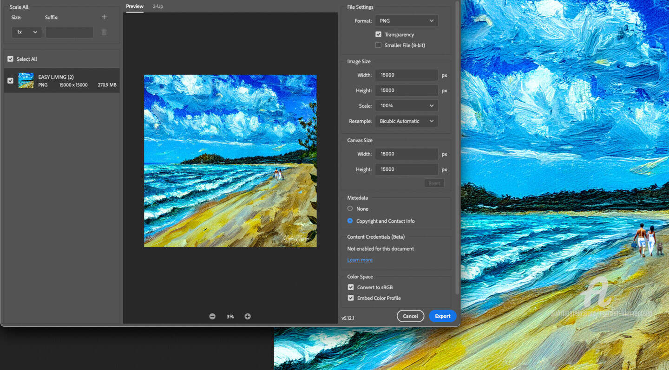Click the v5.12.1 version label

click(x=348, y=318)
